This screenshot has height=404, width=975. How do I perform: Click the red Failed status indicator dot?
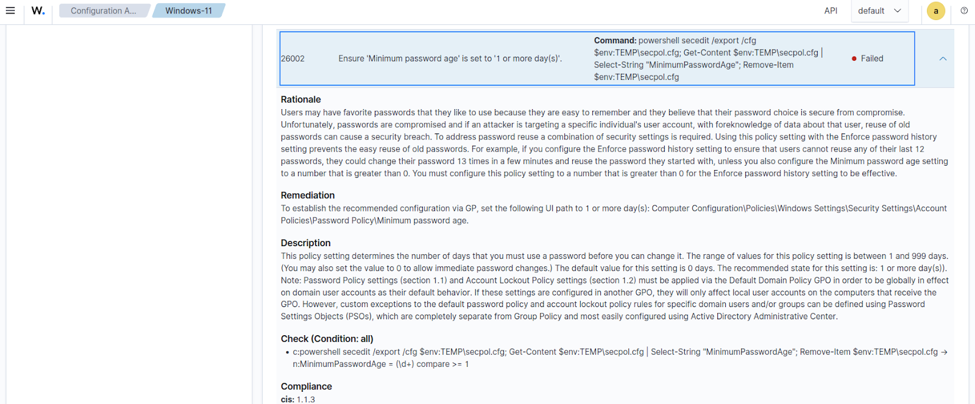(x=853, y=58)
